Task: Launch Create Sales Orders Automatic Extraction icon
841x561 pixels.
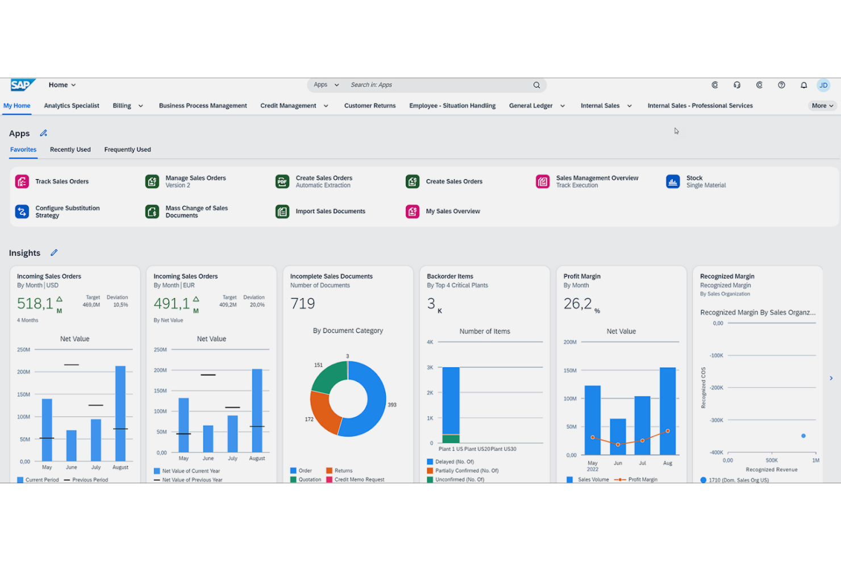Action: [282, 181]
